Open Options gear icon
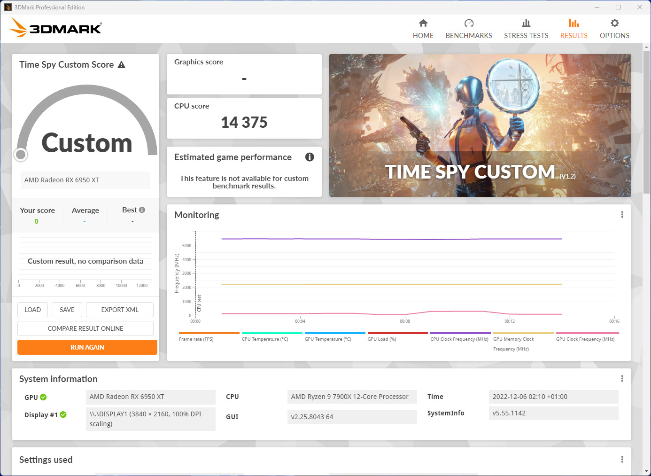651x476 pixels. pyautogui.click(x=614, y=23)
